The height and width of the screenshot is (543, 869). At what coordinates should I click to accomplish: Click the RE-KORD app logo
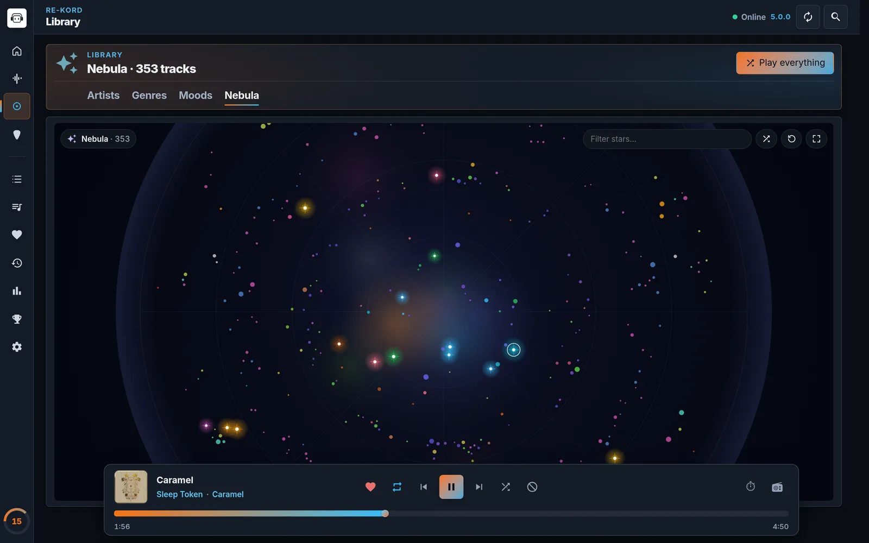(x=17, y=18)
